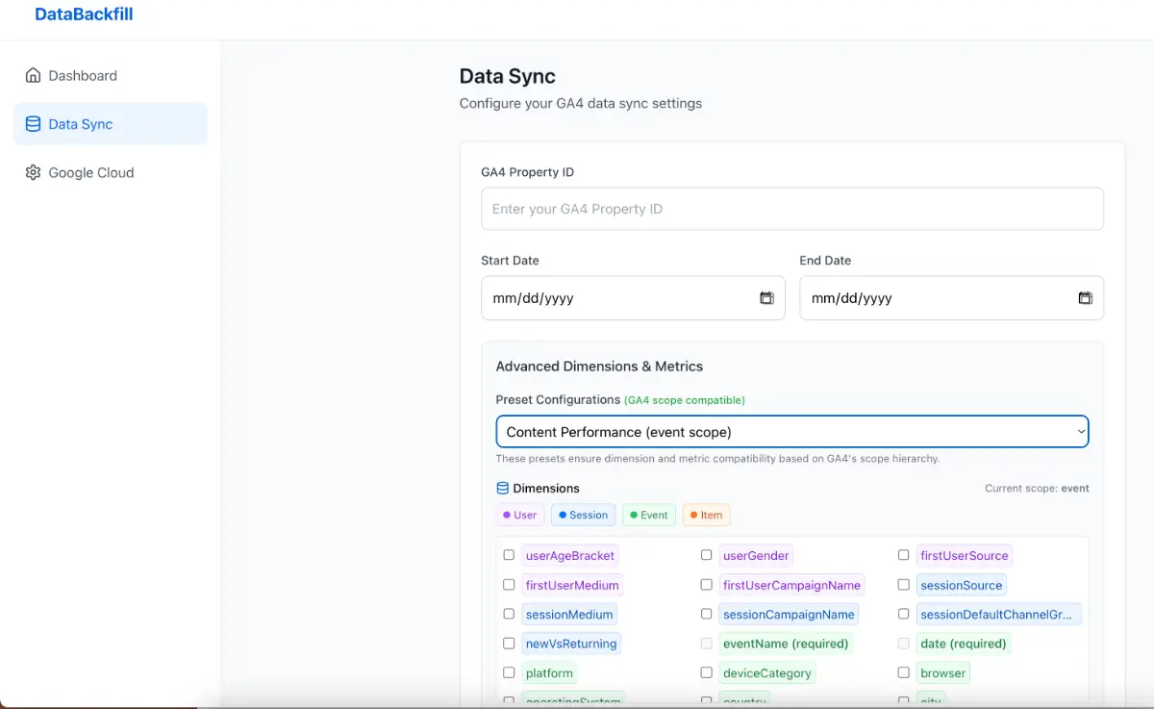Click the Event scope tag

[x=648, y=516]
